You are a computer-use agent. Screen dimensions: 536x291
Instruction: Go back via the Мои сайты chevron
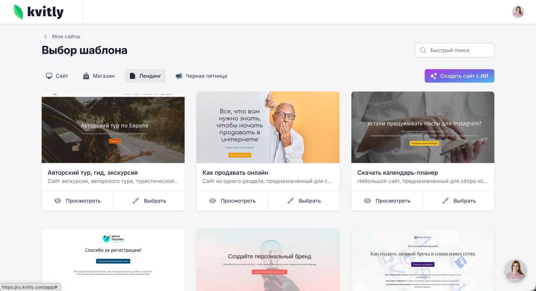(45, 37)
